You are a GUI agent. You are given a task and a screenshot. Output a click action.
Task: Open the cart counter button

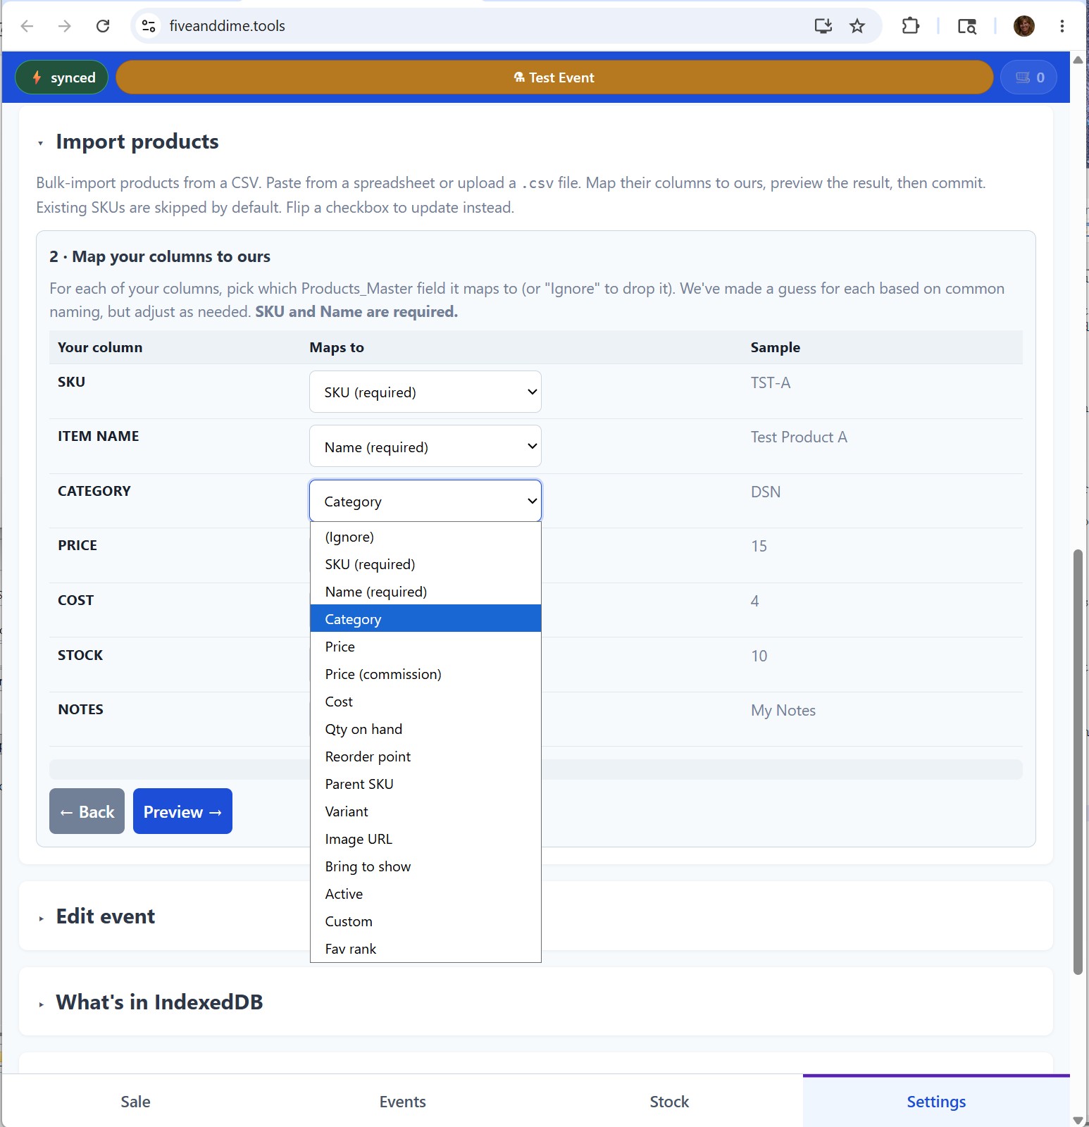point(1029,77)
